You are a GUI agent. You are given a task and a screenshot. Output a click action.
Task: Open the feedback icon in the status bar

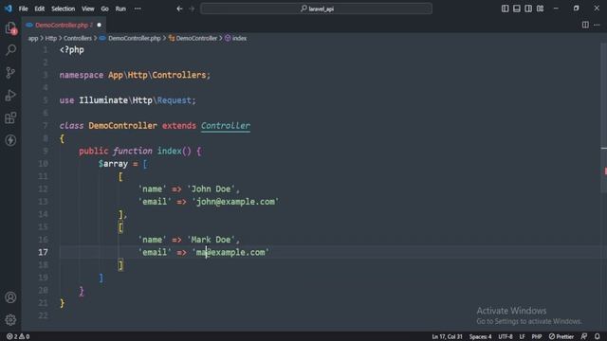(x=584, y=337)
